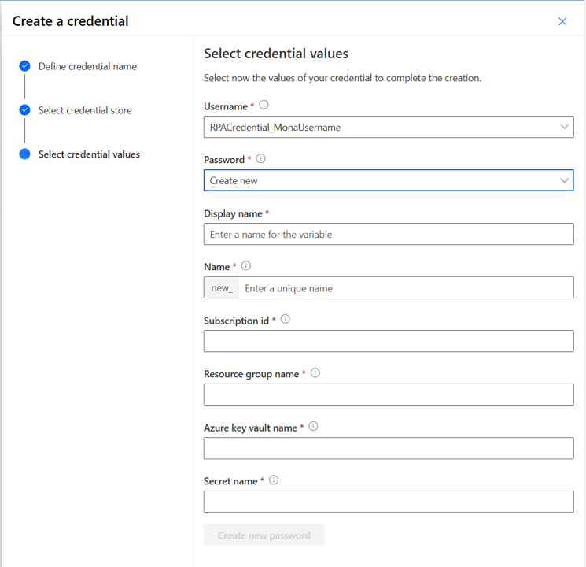The height and width of the screenshot is (567, 586).
Task: Click the Subscription id input field
Action: pos(389,341)
